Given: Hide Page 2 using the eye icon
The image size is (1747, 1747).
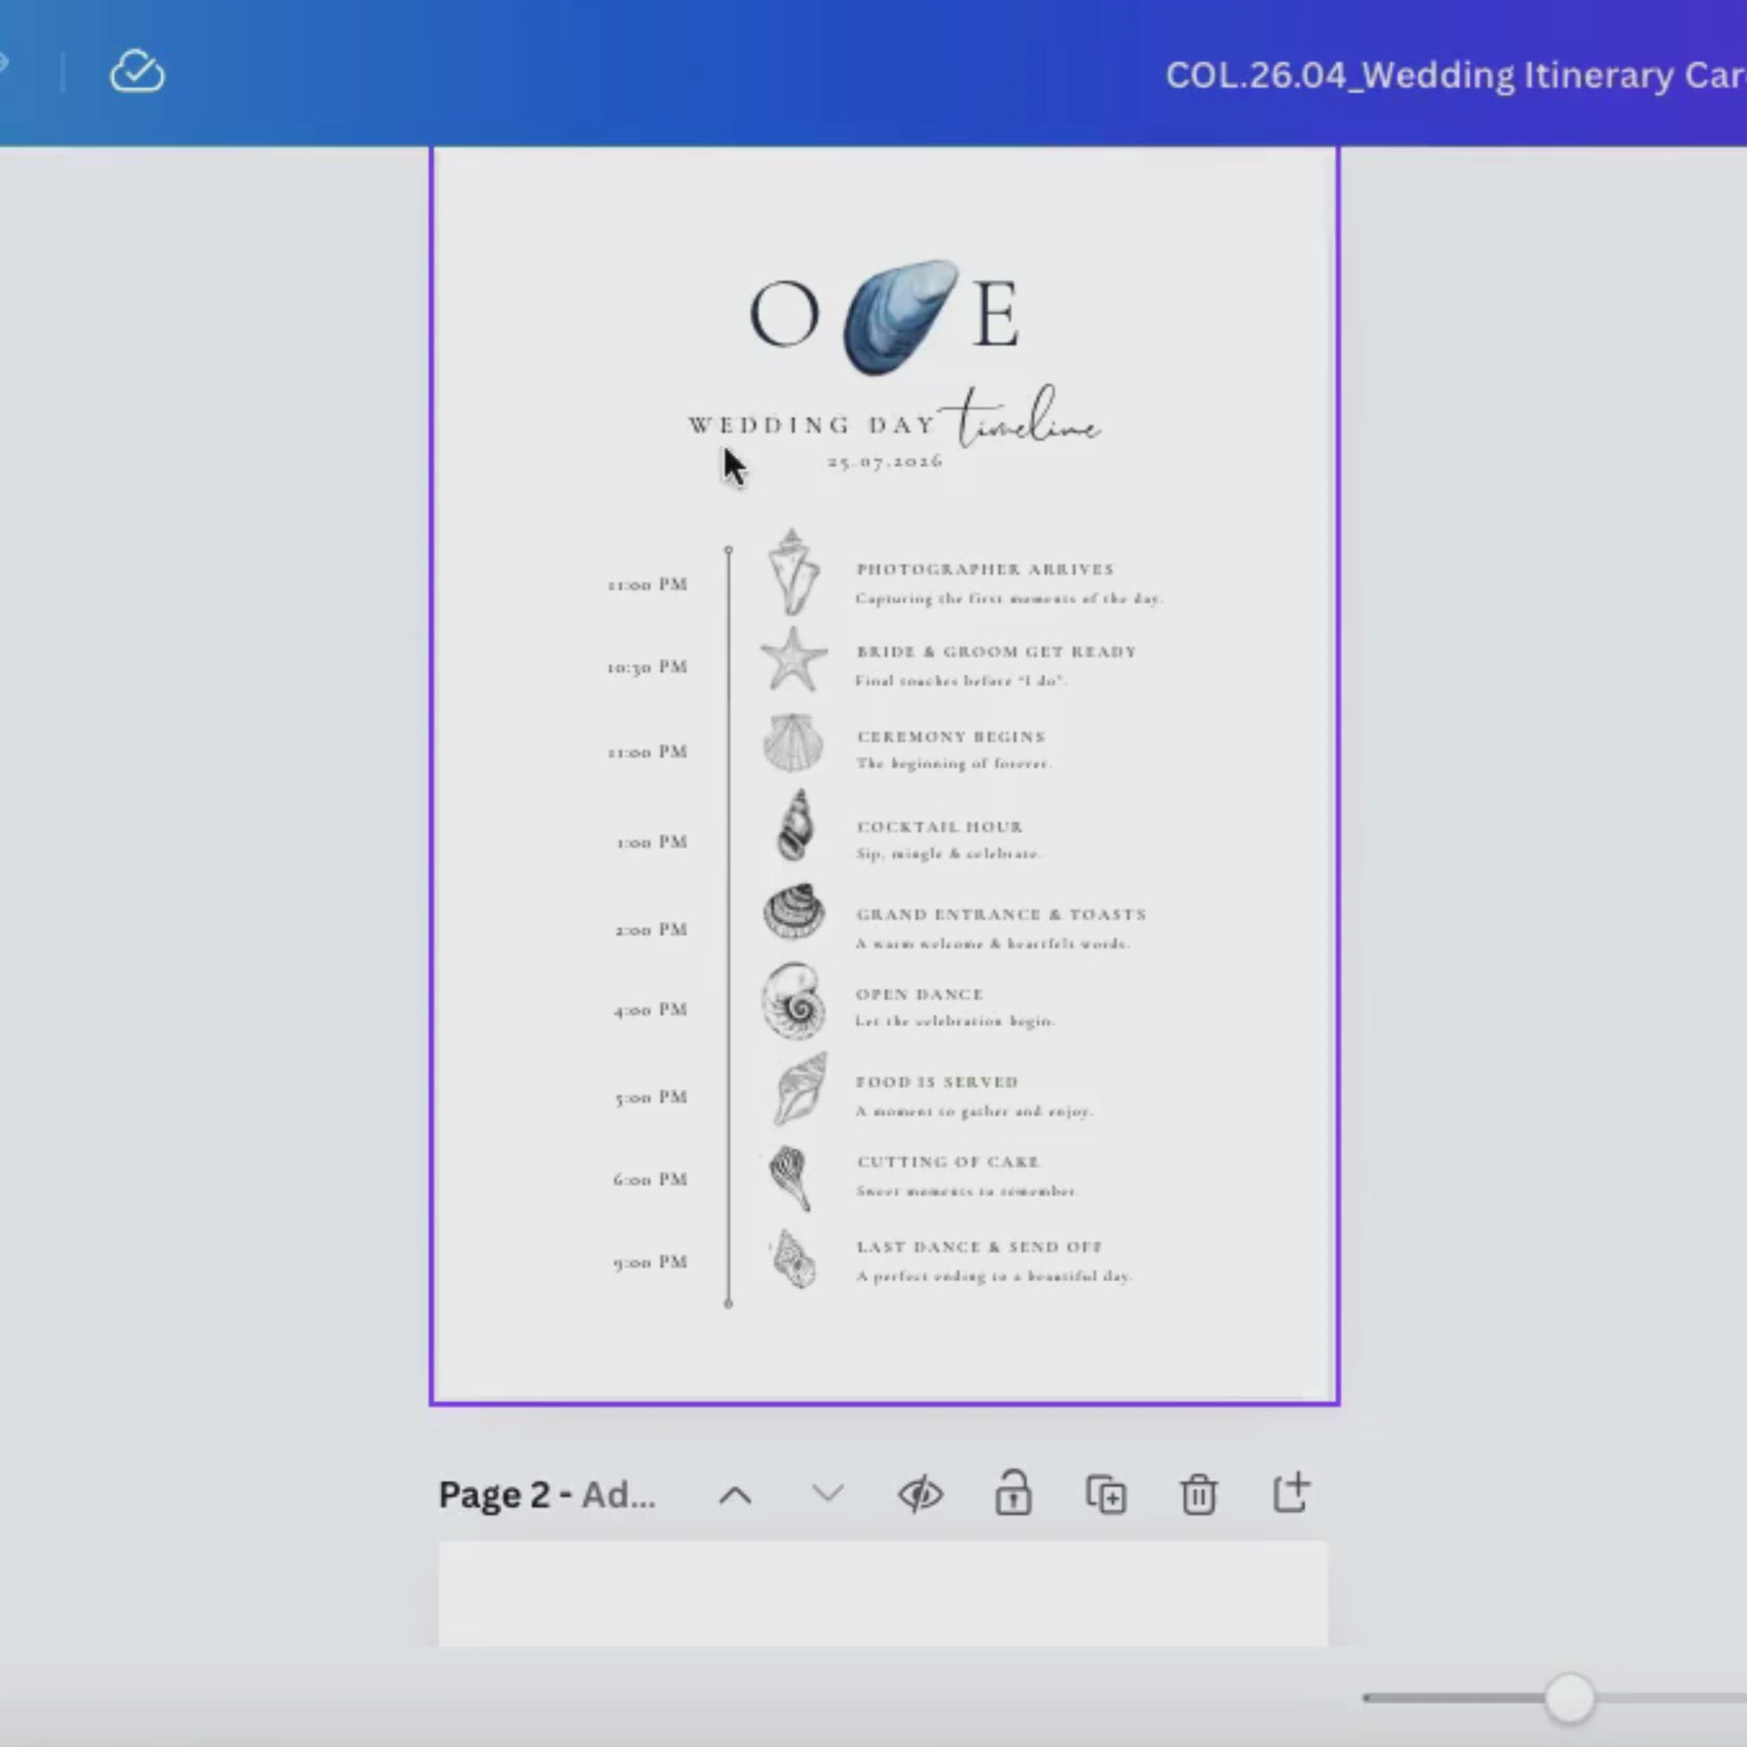Looking at the screenshot, I should 921,1494.
